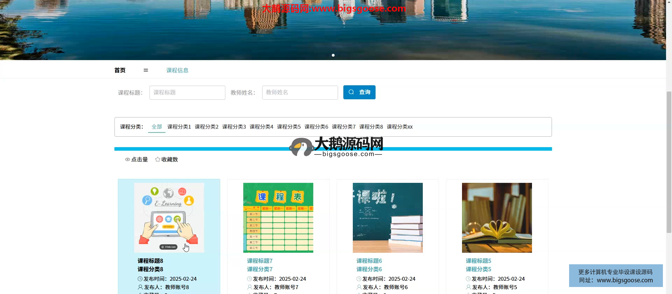Open the 课程标题7 course link
The height and width of the screenshot is (294, 672).
(x=260, y=261)
